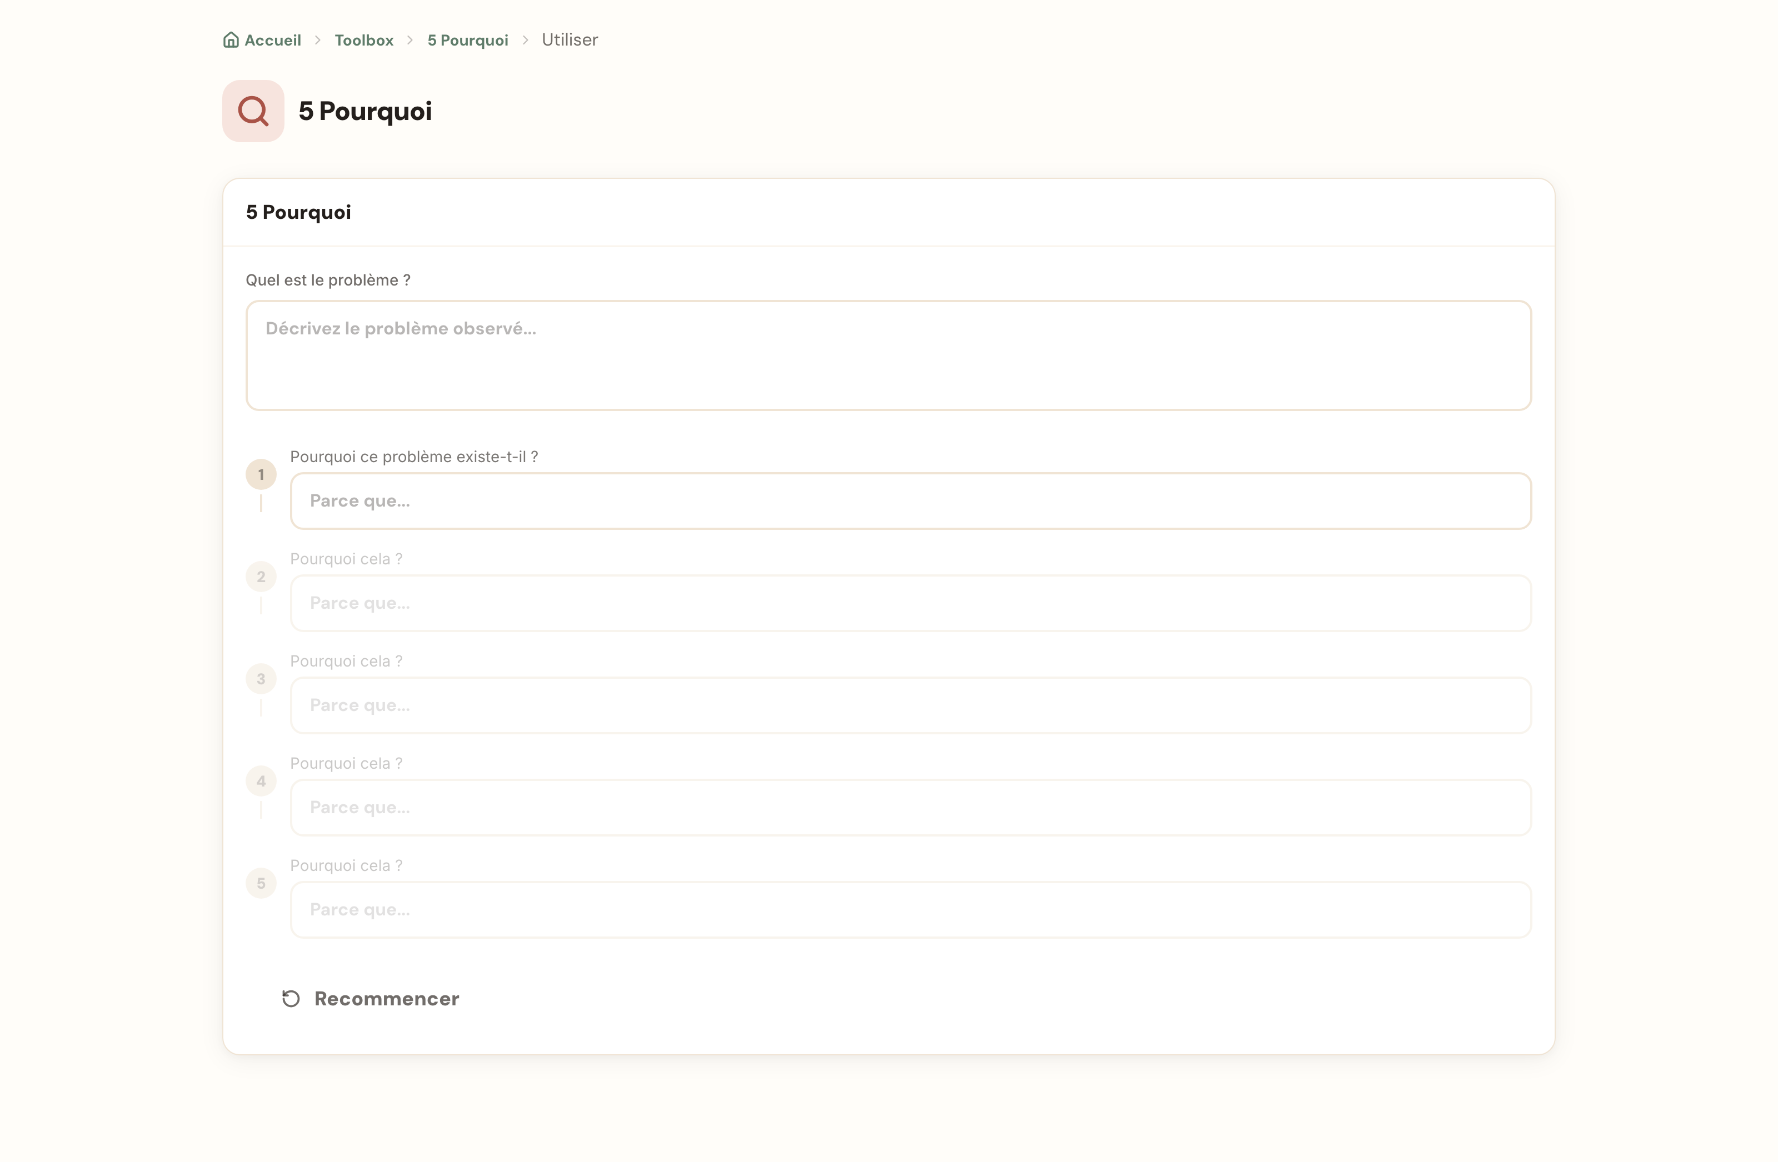Click step number 4 circle

point(262,782)
